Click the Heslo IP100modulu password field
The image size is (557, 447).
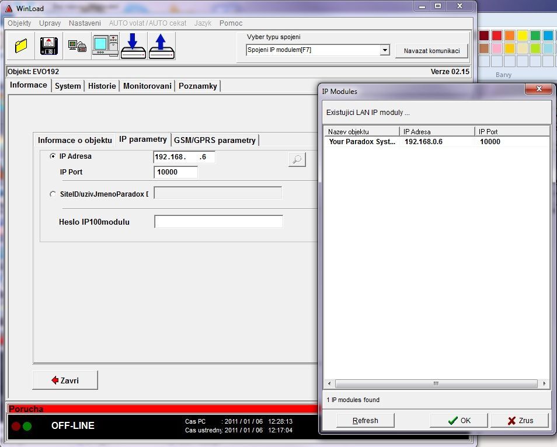pos(218,222)
